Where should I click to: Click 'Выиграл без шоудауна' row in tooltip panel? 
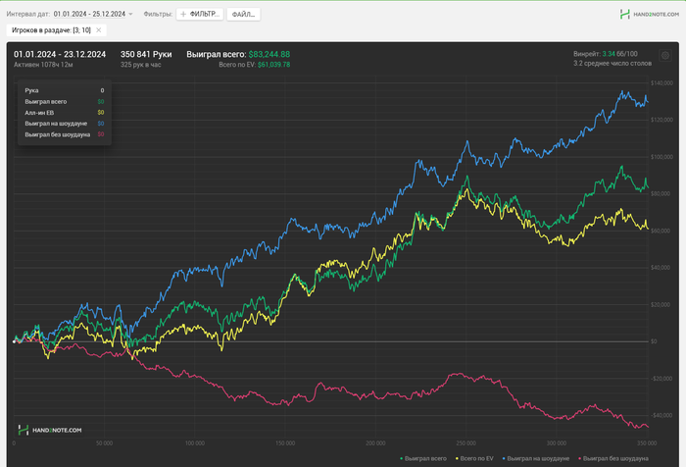pos(65,134)
